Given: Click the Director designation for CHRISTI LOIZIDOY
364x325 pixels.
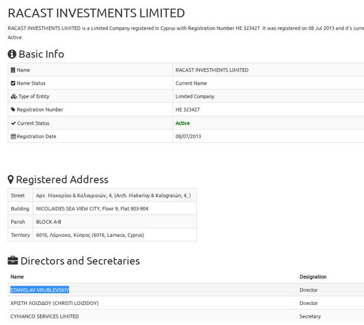Looking at the screenshot, I should pos(308,303).
